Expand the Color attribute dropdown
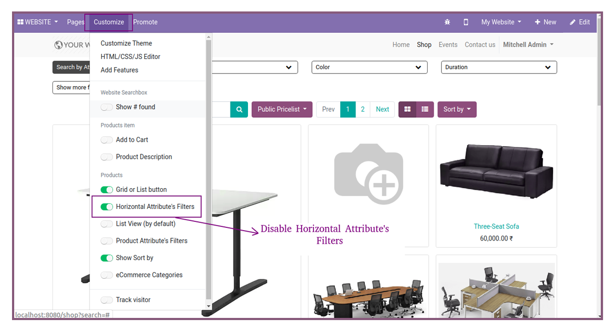This screenshot has width=615, height=331. 369,67
